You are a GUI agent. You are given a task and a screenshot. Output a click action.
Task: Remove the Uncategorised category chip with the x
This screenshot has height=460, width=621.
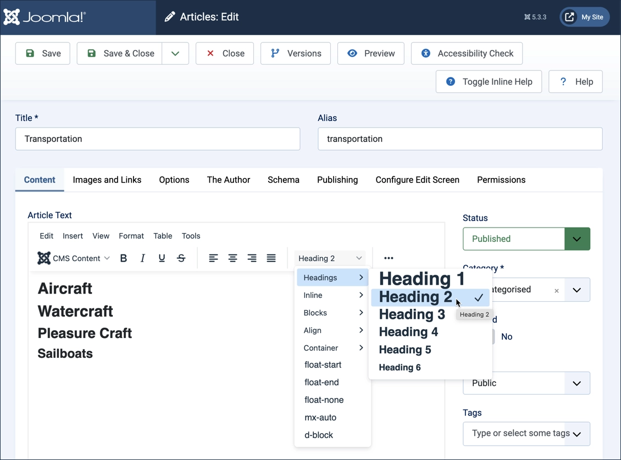pyautogui.click(x=556, y=290)
